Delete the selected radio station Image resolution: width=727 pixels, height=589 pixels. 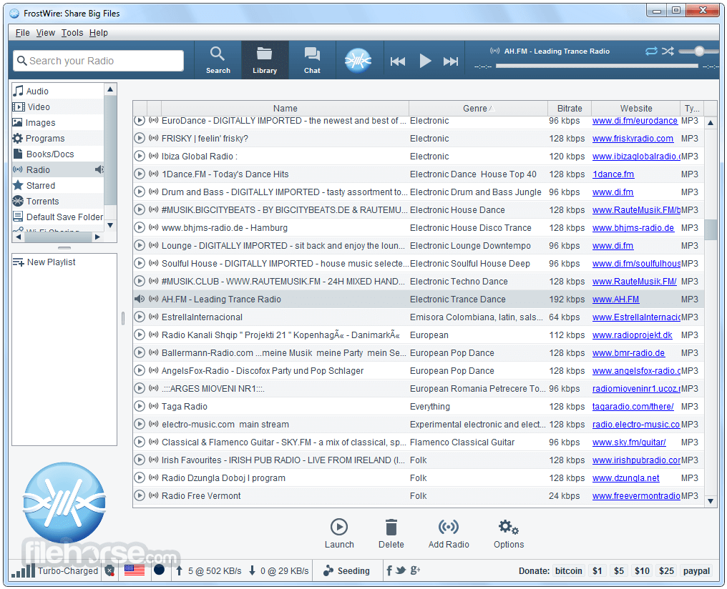pos(391,533)
